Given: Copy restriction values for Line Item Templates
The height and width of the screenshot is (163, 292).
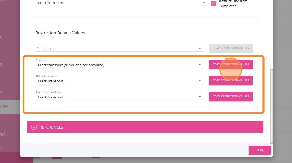Looking at the screenshot, I should pos(231,97).
